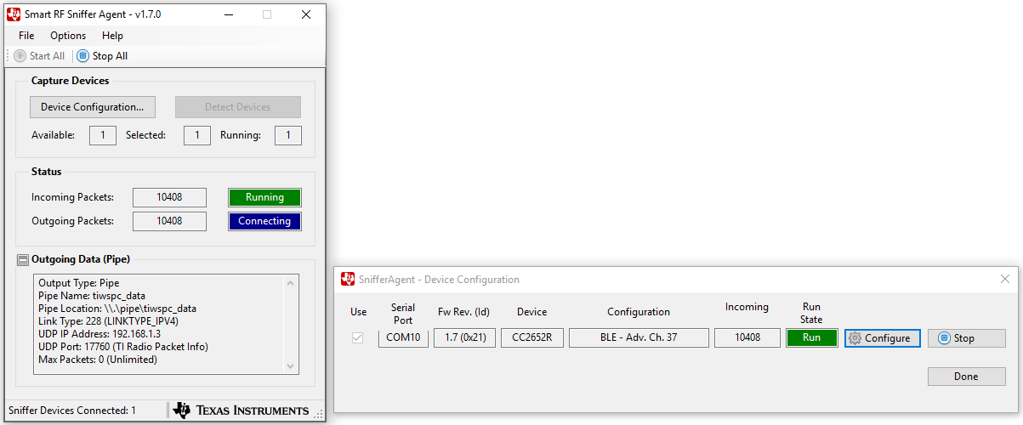Toggle the Use checkbox for COM10
Viewport: 1023px width, 425px height.
pos(358,338)
